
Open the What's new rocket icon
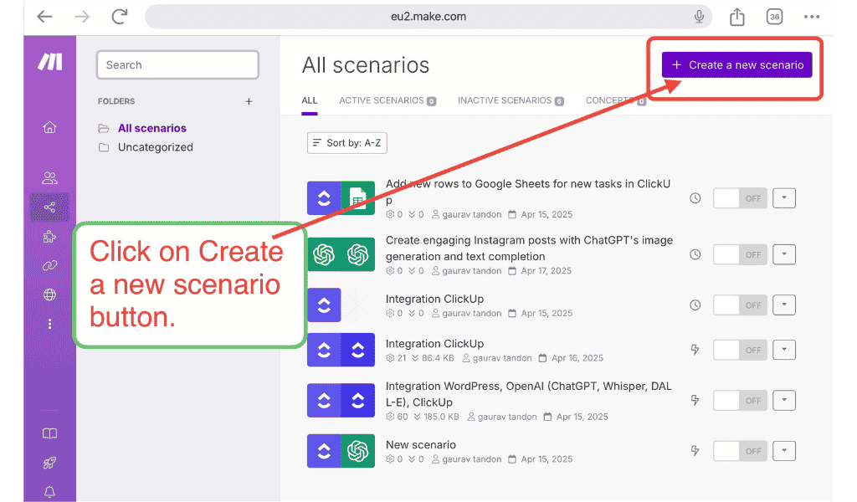[x=49, y=463]
